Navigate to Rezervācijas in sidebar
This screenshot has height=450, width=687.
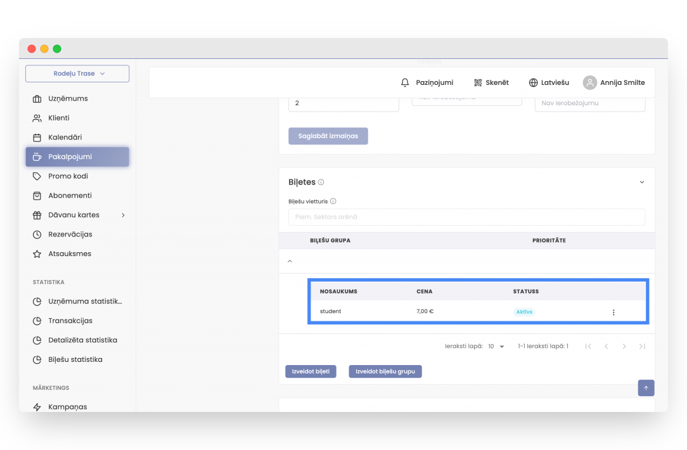point(70,235)
